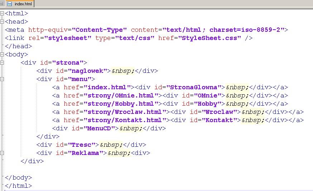Click the </div> closing the menu div

pos(48,136)
